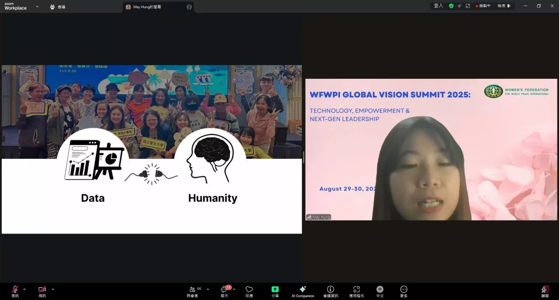Click the May Hung name label on video
This screenshot has height=300, width=559.
tap(318, 217)
